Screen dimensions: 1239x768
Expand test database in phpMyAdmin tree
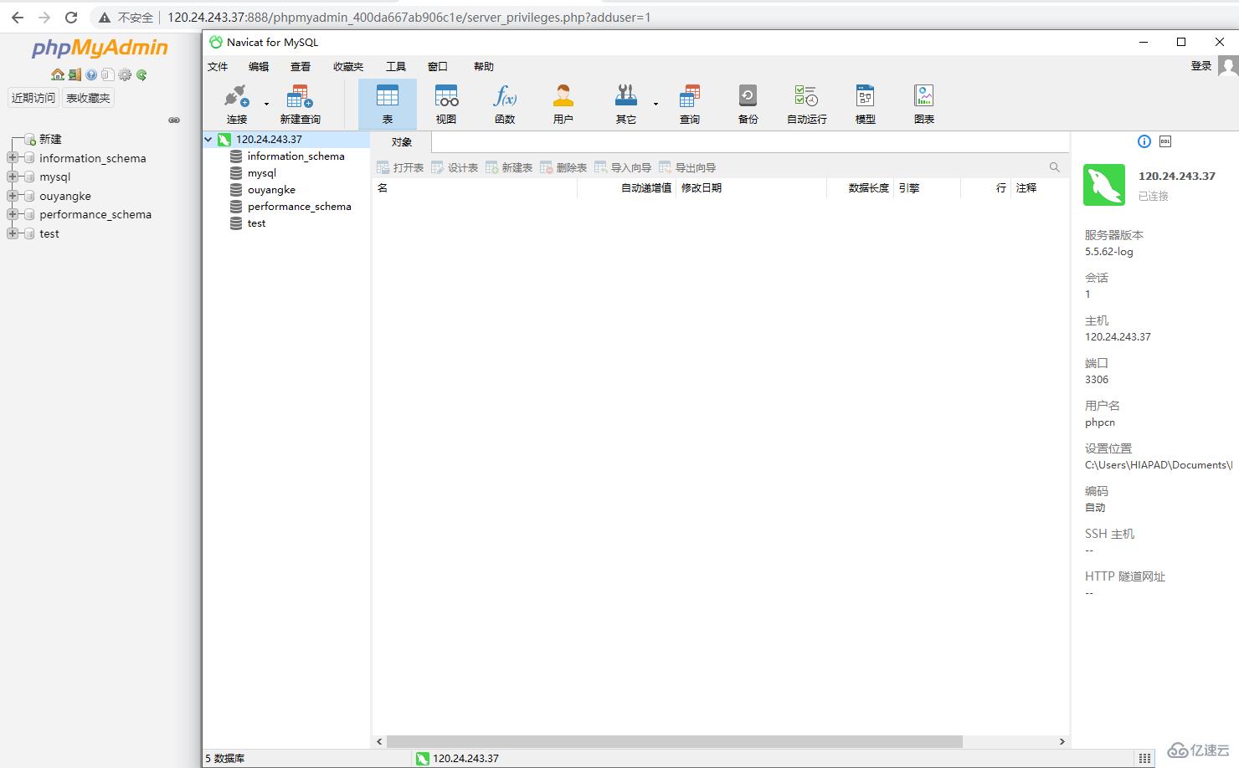pos(13,233)
